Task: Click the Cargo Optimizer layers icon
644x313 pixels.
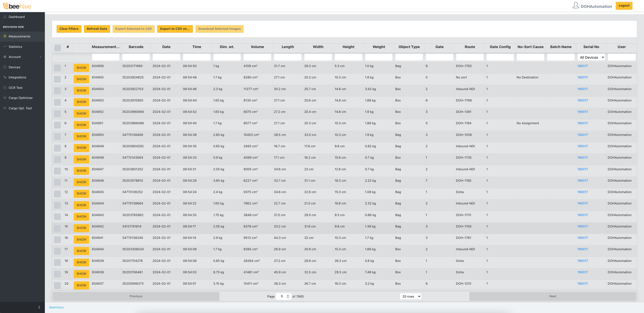Action: click(5, 98)
